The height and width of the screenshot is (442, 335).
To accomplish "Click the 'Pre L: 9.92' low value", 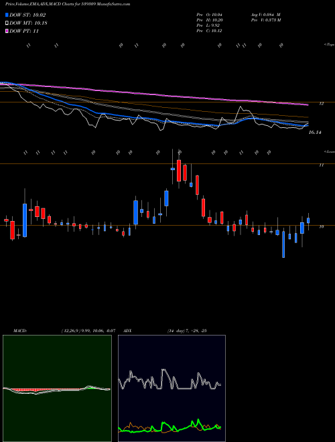I will coord(208,25).
